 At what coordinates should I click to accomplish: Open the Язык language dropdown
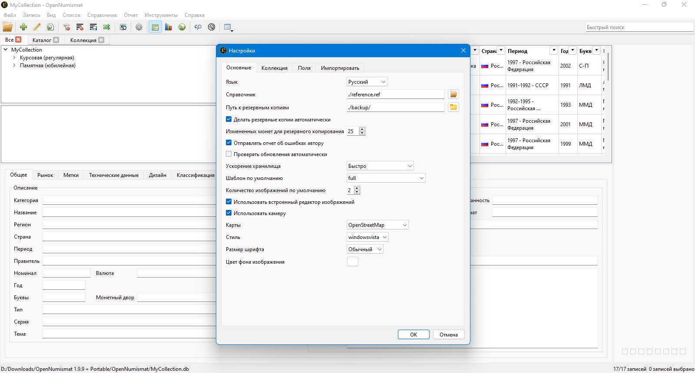pyautogui.click(x=367, y=82)
